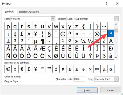Select the copyright © in the character grid
The height and width of the screenshot is (95, 123).
[63, 34]
